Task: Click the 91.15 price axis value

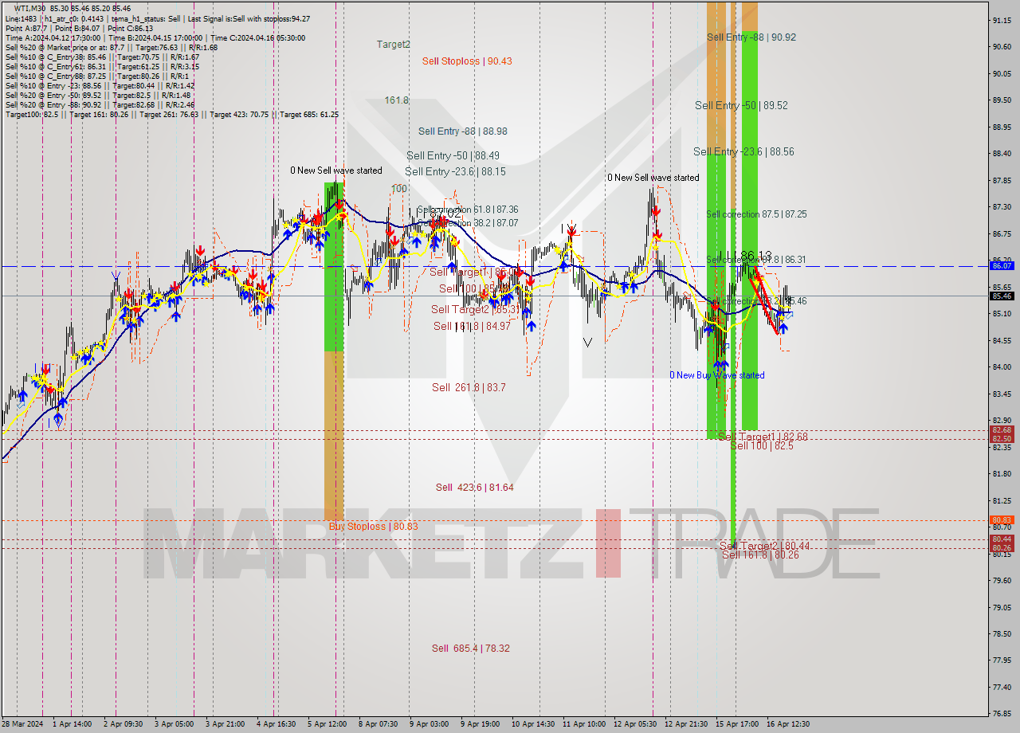Action: click(x=1002, y=20)
